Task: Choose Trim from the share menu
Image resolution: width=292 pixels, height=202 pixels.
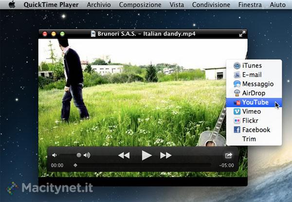Action: [254, 139]
